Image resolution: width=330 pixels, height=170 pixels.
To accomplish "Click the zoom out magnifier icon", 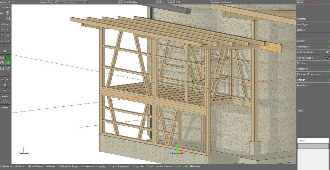I will [x=8, y=79].
